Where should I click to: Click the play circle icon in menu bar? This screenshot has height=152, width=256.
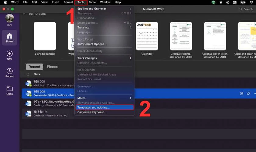coord(228,2)
